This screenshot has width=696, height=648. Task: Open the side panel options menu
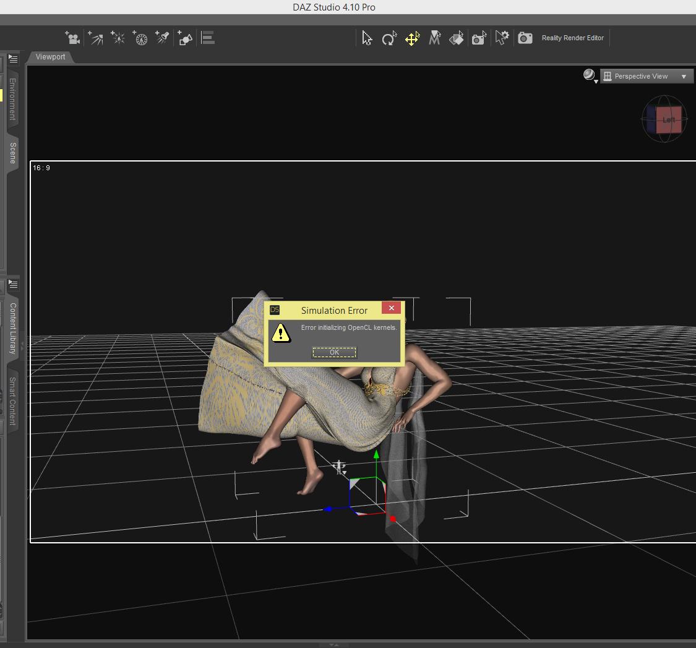pyautogui.click(x=13, y=58)
